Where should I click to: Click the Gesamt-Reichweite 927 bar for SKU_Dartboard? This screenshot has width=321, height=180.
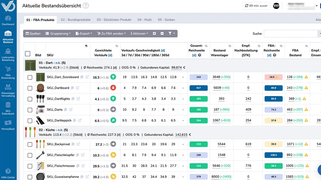point(199,88)
